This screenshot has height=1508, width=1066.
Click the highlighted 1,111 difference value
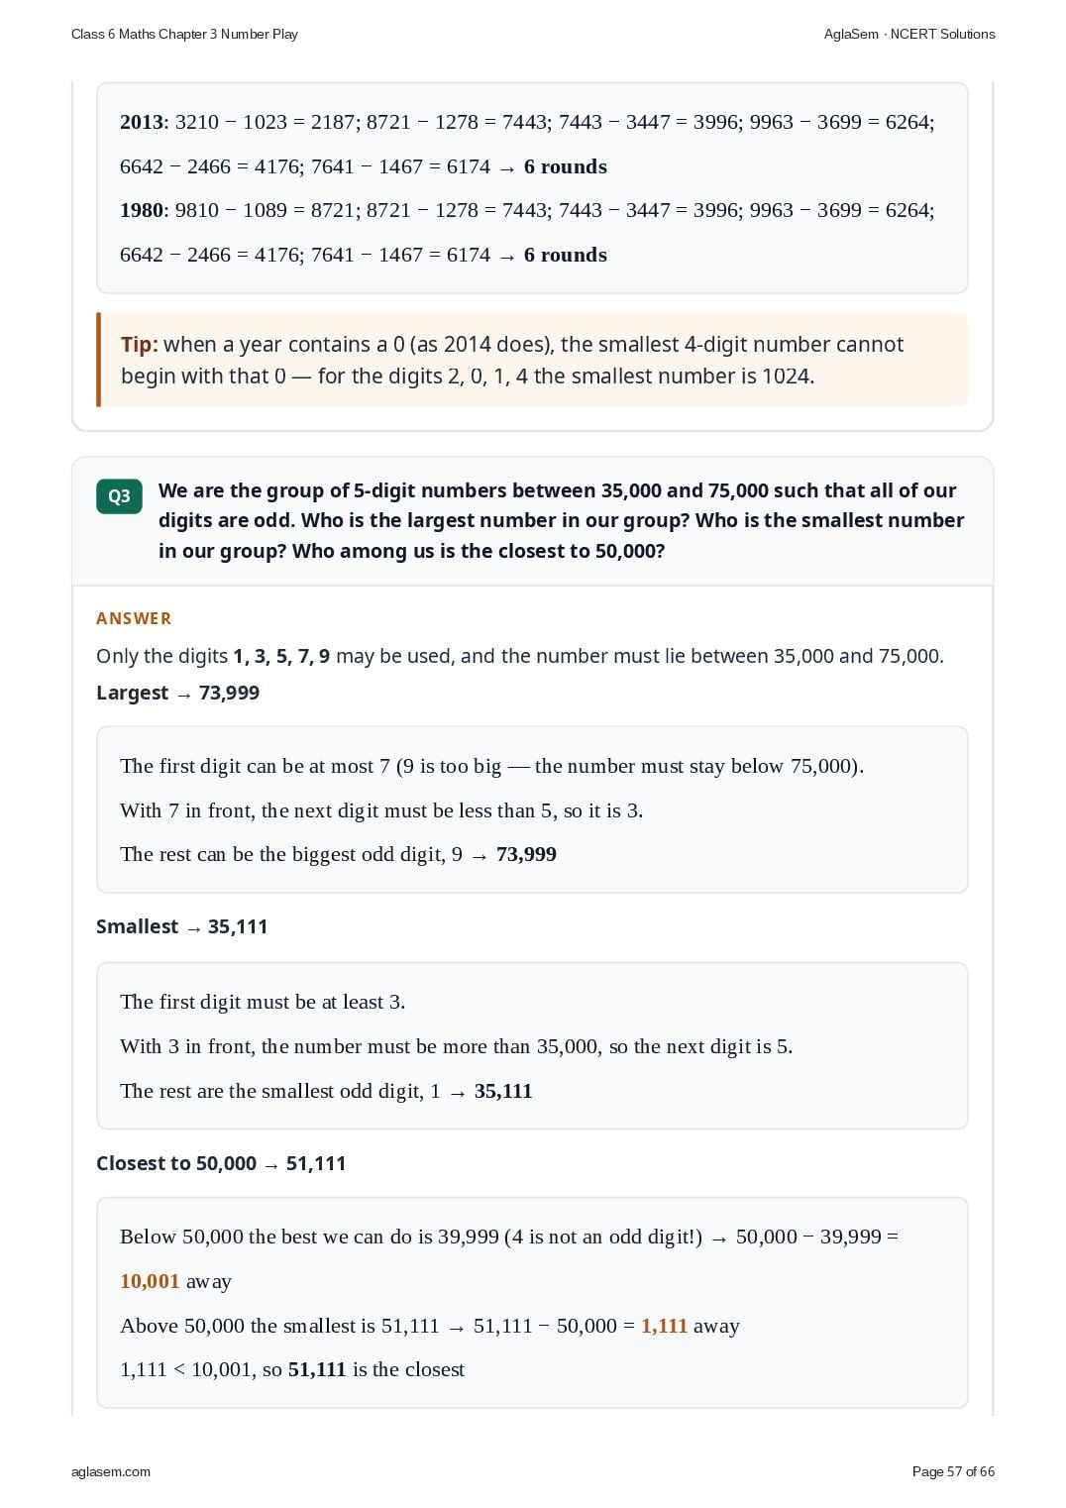(x=664, y=1326)
